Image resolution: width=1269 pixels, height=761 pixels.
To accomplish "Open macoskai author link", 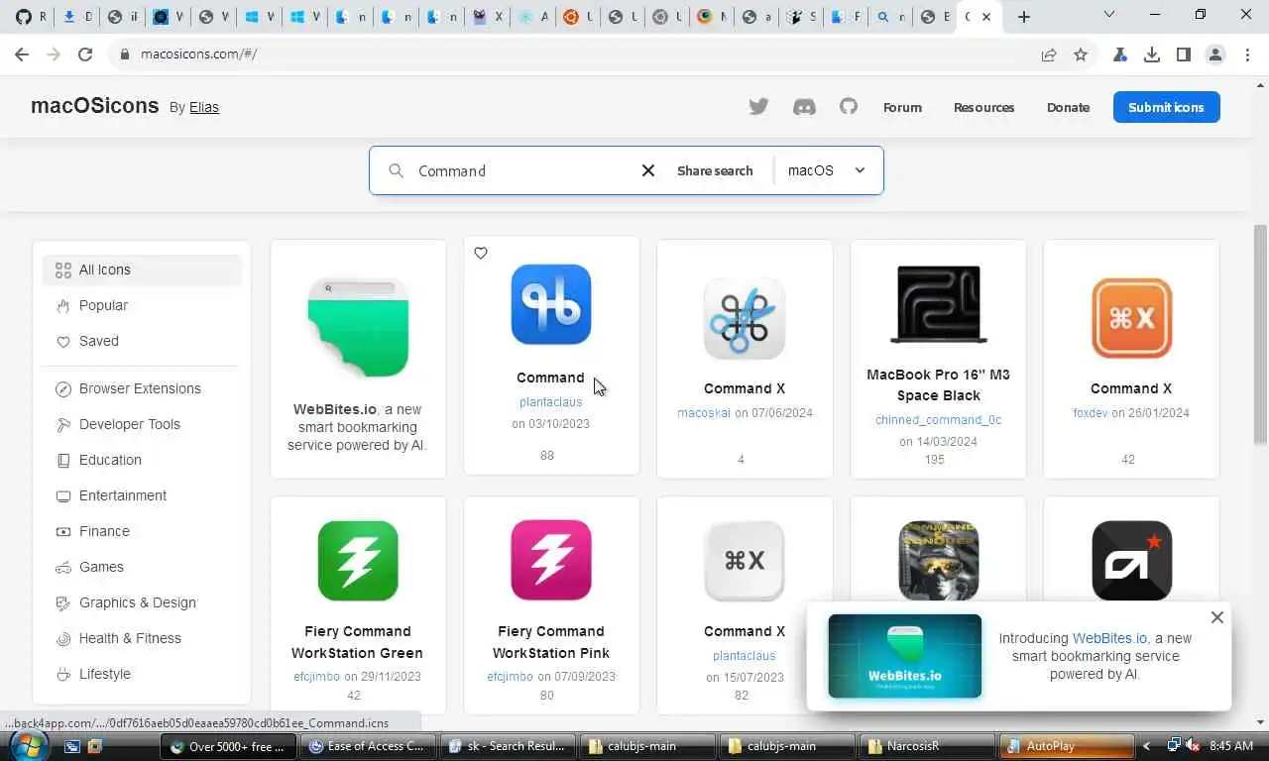I will [704, 412].
